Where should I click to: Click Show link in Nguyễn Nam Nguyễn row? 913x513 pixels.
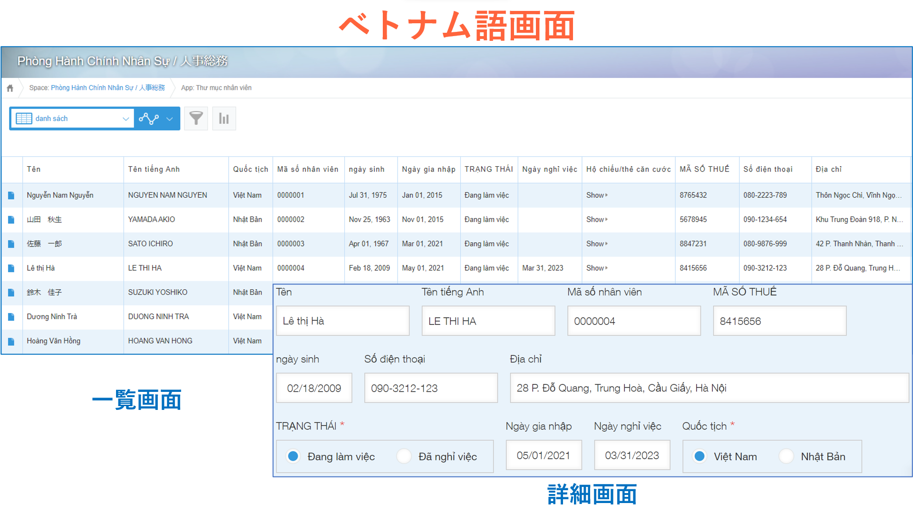(597, 195)
